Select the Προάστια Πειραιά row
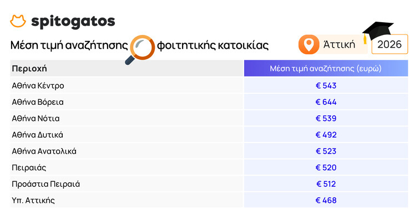This screenshot has height=214, width=415. [209, 184]
